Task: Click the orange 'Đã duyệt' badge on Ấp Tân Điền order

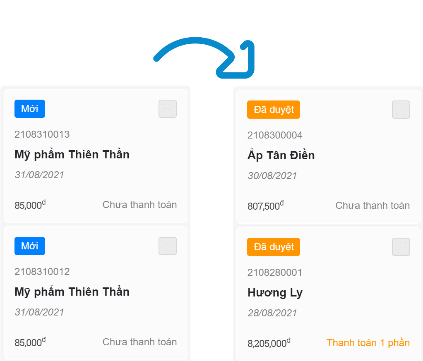Action: pos(273,110)
